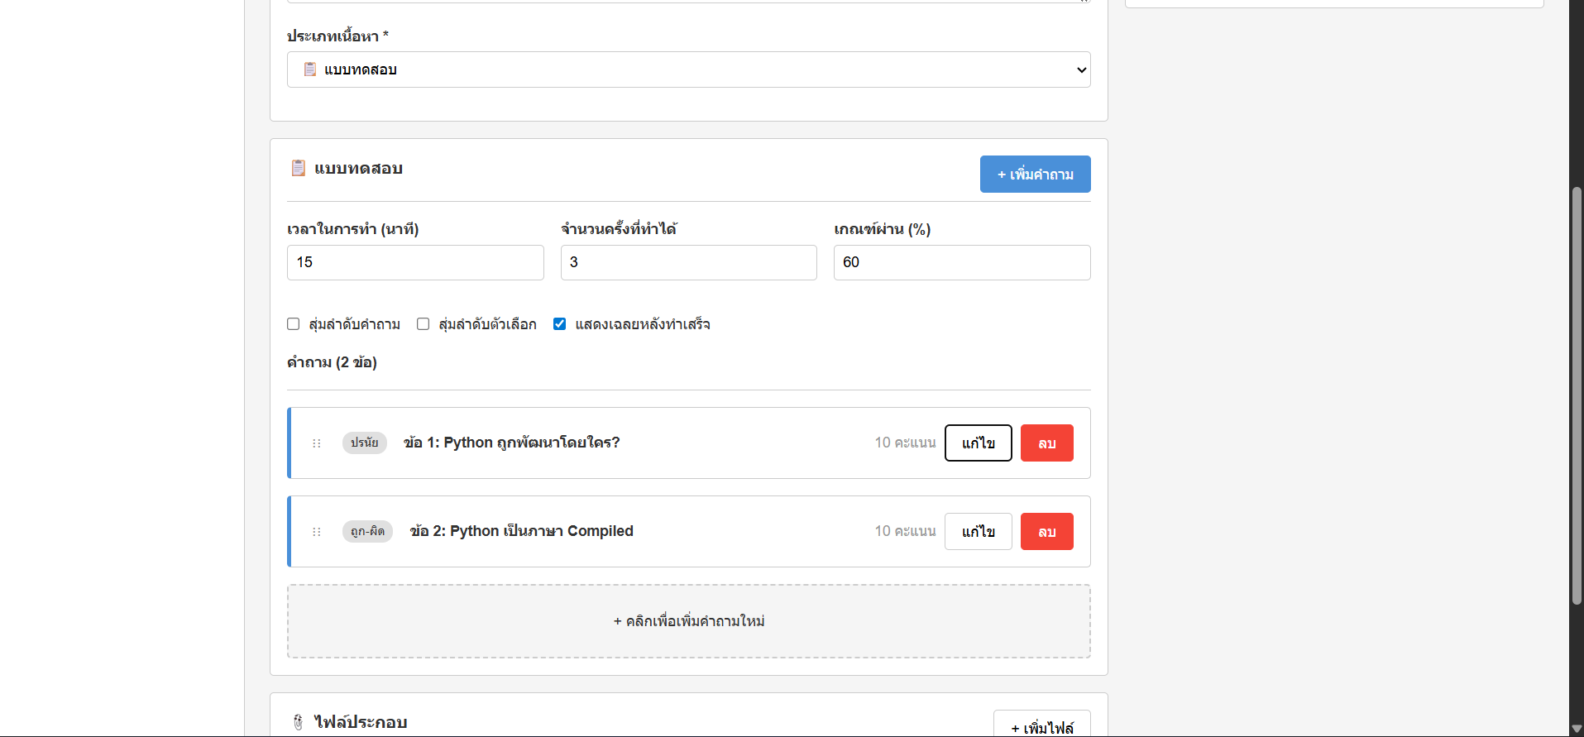
Task: Focus the เวลาในการทำ (นาที) input field
Action: pyautogui.click(x=415, y=262)
